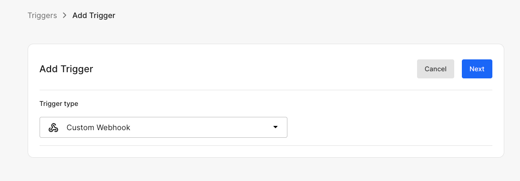Click the Add Trigger breadcrumb item
Viewport: 520px width, 181px height.
click(x=94, y=15)
